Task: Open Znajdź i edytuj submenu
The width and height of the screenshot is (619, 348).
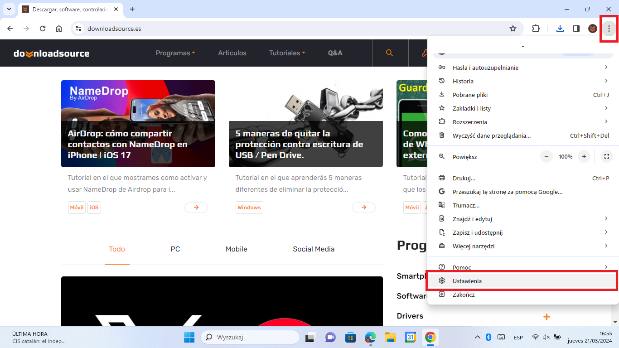Action: (523, 219)
